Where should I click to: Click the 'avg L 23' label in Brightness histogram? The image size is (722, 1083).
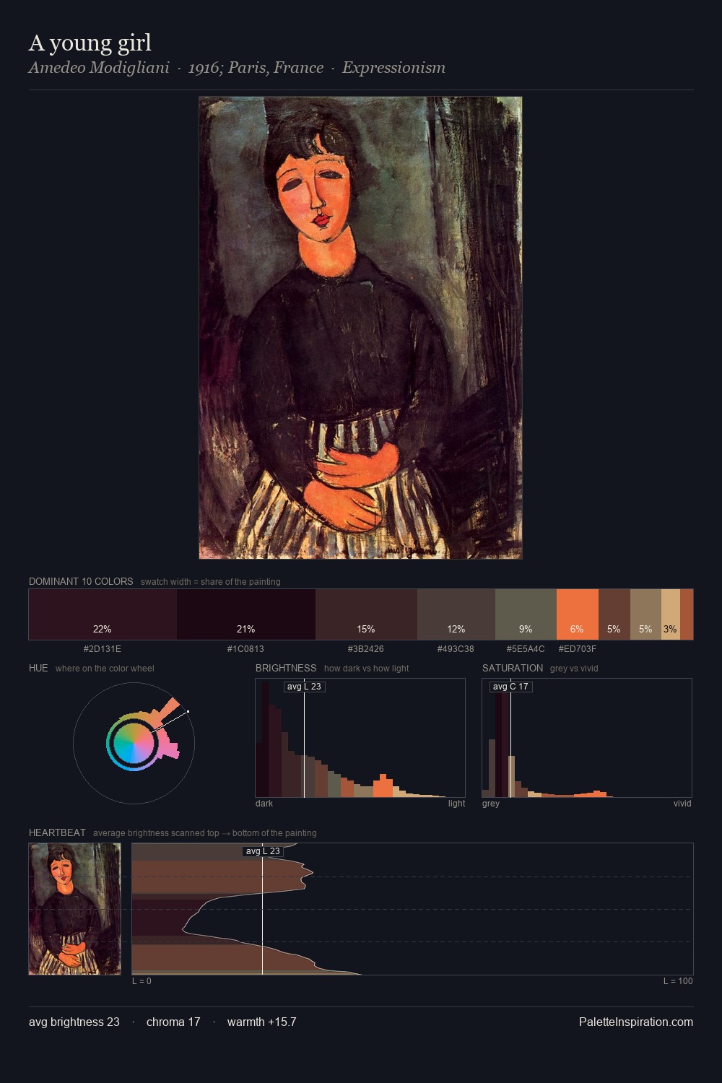point(304,687)
